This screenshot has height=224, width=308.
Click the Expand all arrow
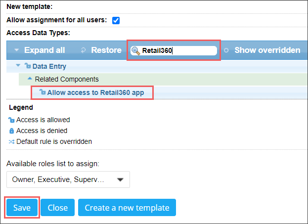(x=17, y=50)
